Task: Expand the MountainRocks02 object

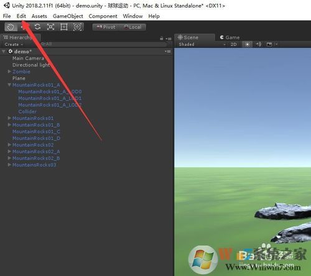Action: click(9, 145)
